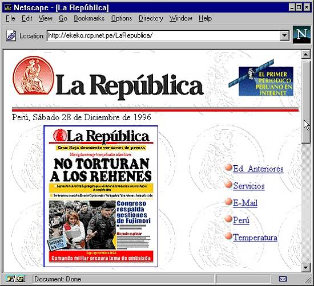Open the Go menu
Image resolution: width=314 pixels, height=286 pixels.
(63, 18)
